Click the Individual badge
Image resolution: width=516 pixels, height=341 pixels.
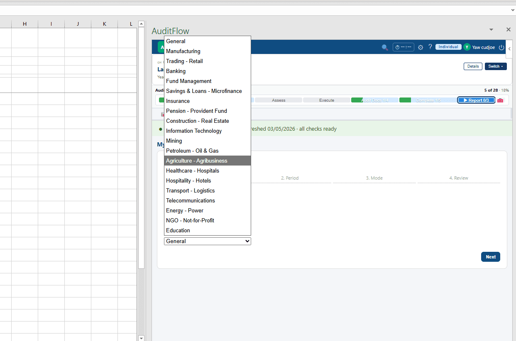[448, 47]
